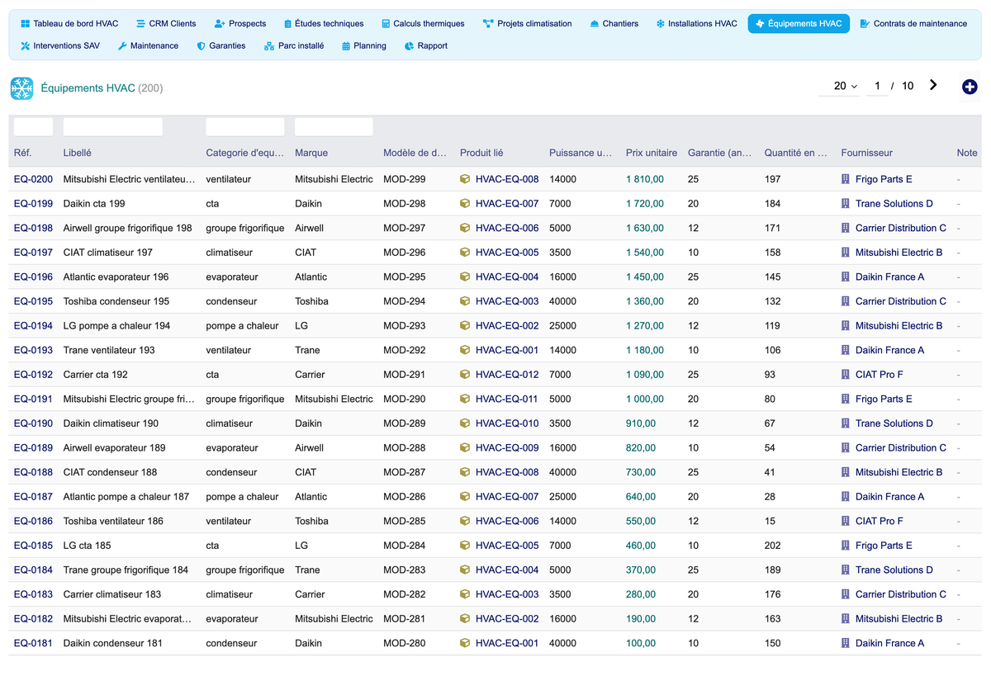The height and width of the screenshot is (695, 991).
Task: Go to Études techniques tab
Action: click(x=323, y=24)
